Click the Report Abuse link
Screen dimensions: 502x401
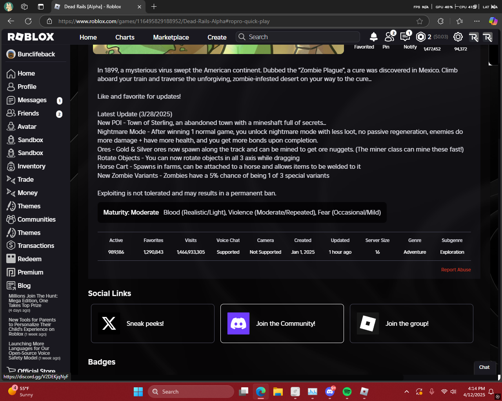coord(456,270)
